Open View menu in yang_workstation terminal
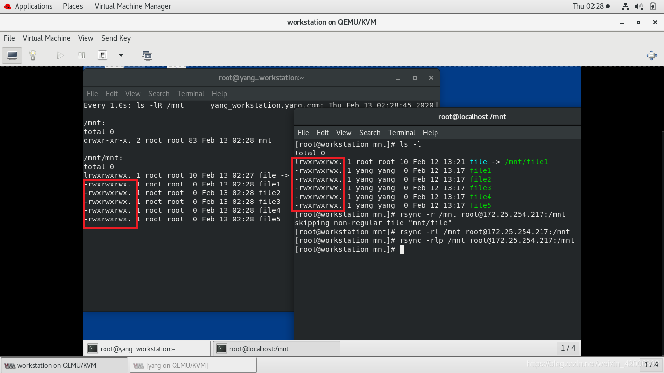This screenshot has height=373, width=664. tap(133, 94)
